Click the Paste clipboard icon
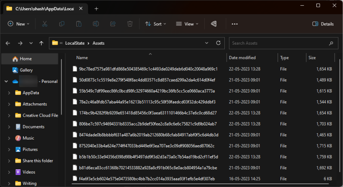Viewport: 343px width, 187px height. pos(79,24)
